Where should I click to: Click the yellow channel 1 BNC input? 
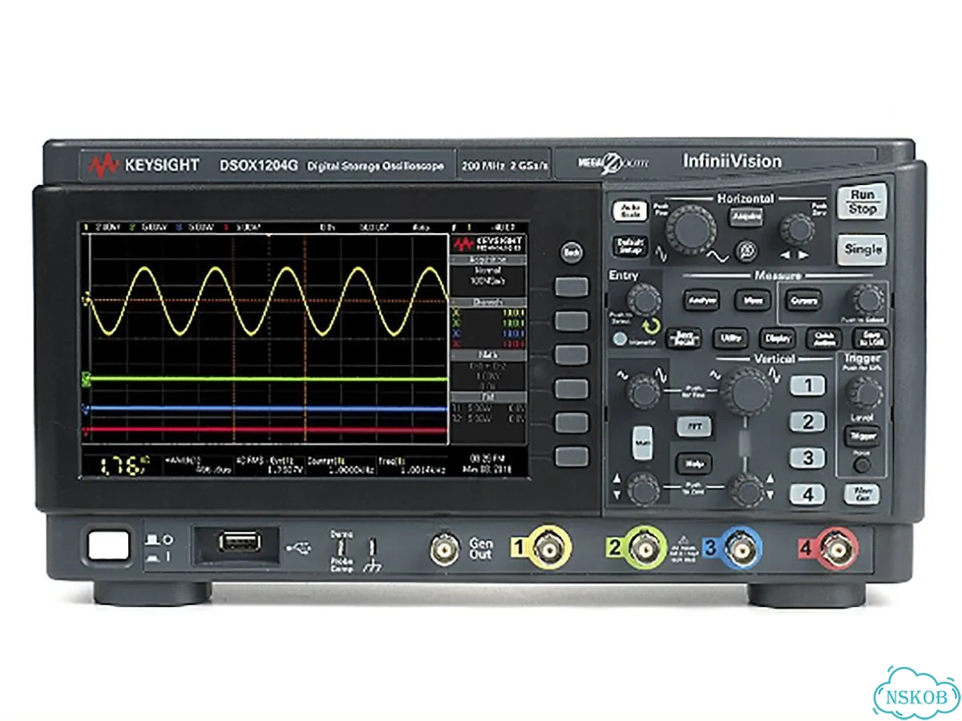tap(549, 549)
